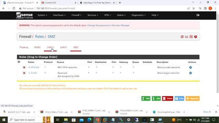Open Microsoft Edge from taskbar
This screenshot has height=123, width=219.
pyautogui.click(x=89, y=120)
